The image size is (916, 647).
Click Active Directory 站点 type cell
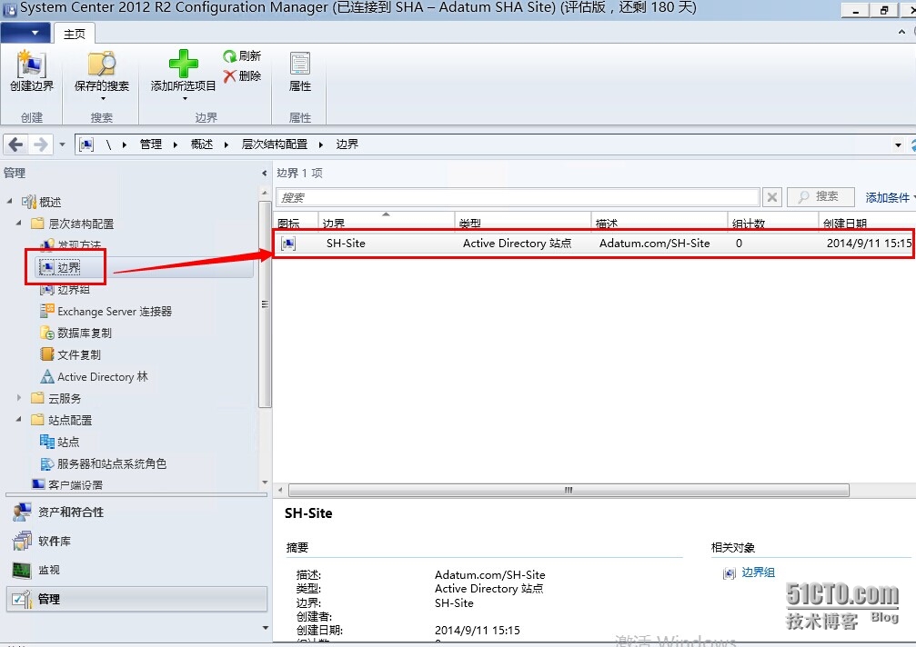517,244
